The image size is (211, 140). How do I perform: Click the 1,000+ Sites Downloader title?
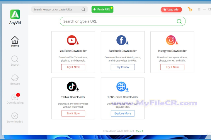pos(123,97)
